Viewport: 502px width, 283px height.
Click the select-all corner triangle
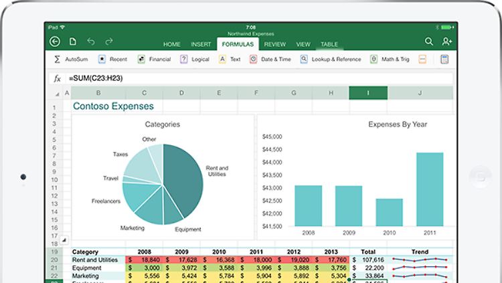(57, 94)
